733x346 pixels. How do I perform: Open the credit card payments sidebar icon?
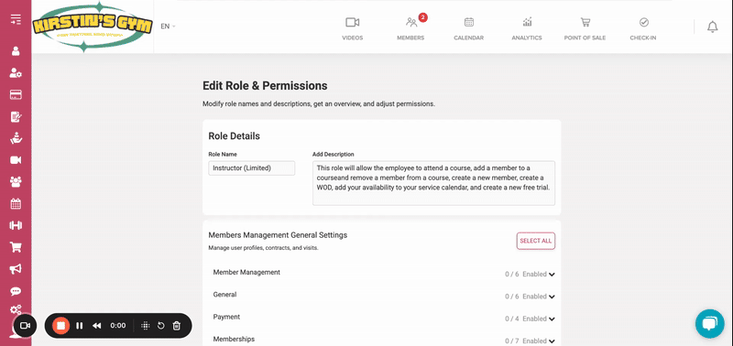pyautogui.click(x=16, y=95)
